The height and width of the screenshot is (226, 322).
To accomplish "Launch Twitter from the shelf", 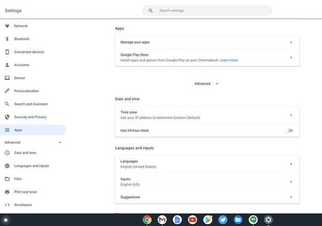I will (223, 220).
